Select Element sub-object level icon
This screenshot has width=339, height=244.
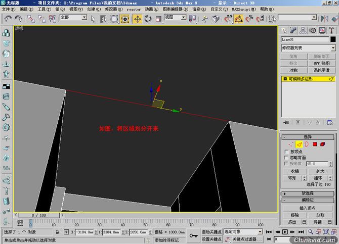point(323,144)
